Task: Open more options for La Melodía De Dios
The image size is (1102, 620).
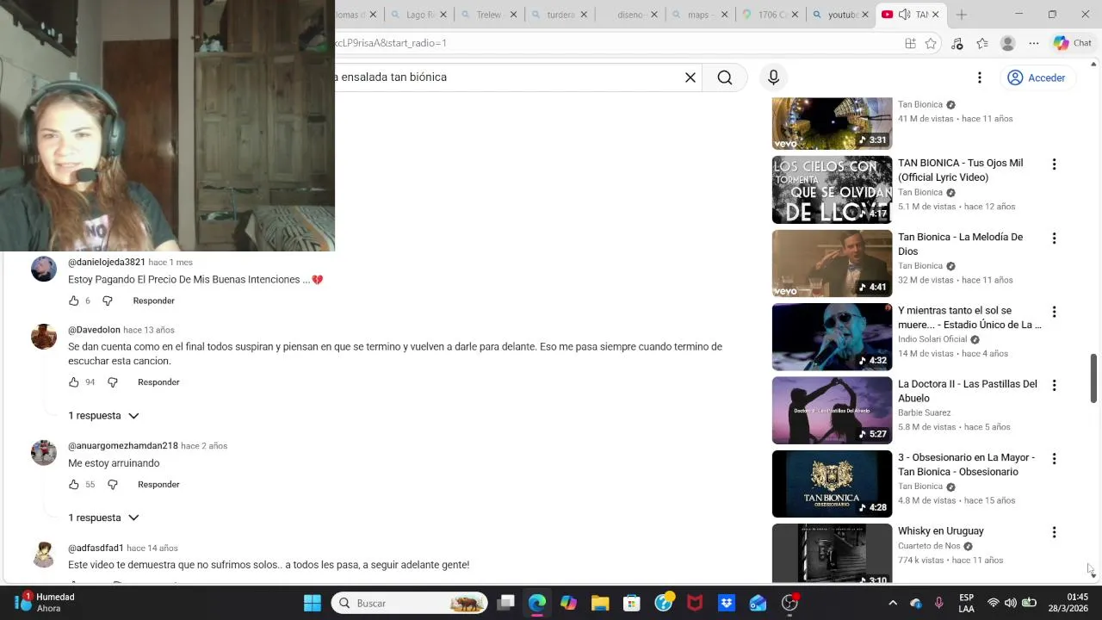Action: [1054, 239]
